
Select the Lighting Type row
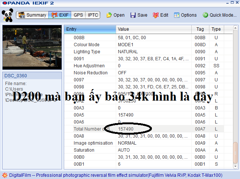pyautogui.click(x=148, y=52)
